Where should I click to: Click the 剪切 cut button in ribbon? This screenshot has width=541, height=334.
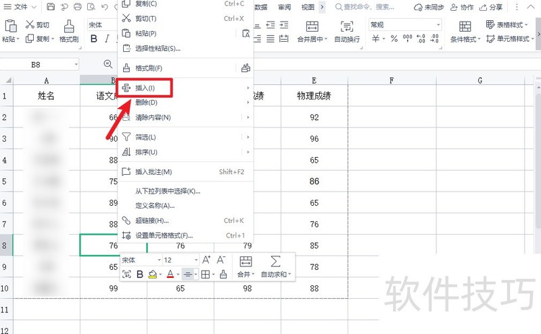tap(38, 24)
